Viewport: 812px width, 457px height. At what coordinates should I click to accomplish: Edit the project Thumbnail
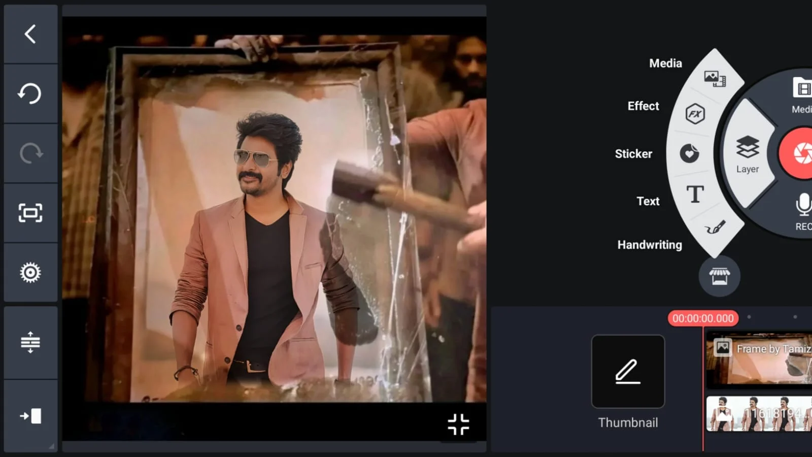point(628,371)
